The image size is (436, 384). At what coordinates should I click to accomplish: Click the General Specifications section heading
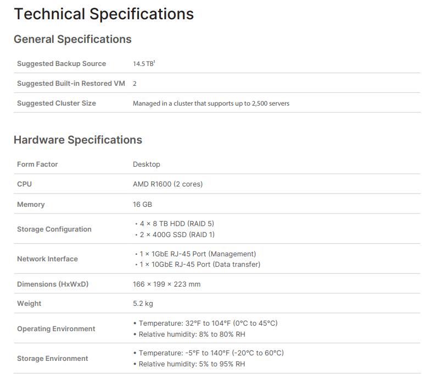72,39
